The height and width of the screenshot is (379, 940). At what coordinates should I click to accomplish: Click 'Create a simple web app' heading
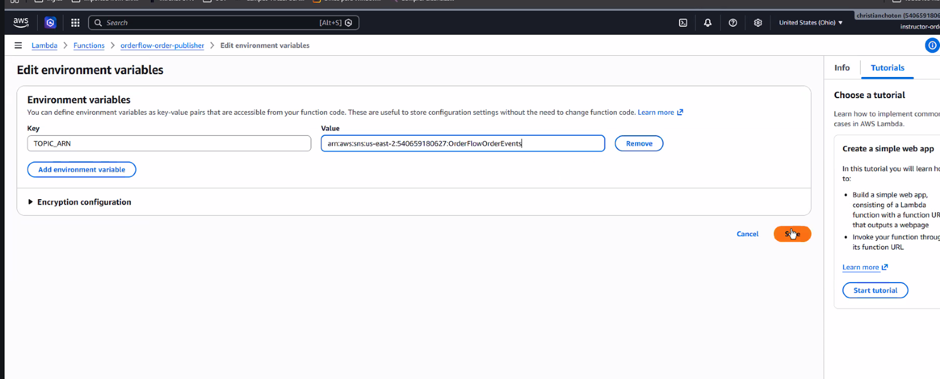pyautogui.click(x=888, y=149)
